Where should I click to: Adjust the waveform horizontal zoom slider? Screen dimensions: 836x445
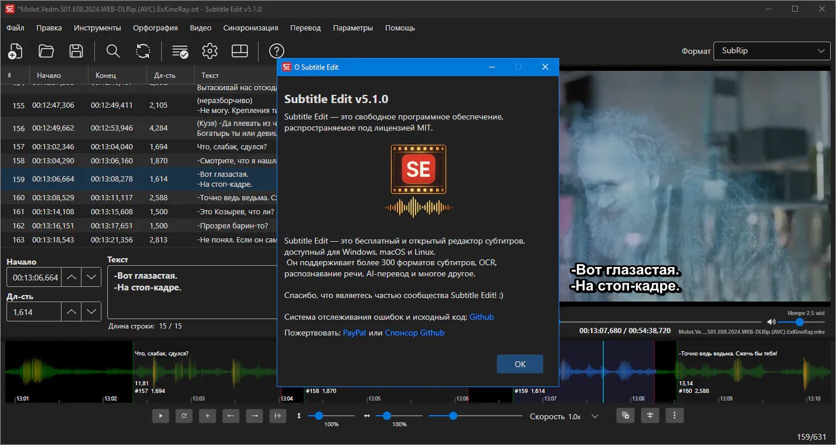pyautogui.click(x=399, y=416)
